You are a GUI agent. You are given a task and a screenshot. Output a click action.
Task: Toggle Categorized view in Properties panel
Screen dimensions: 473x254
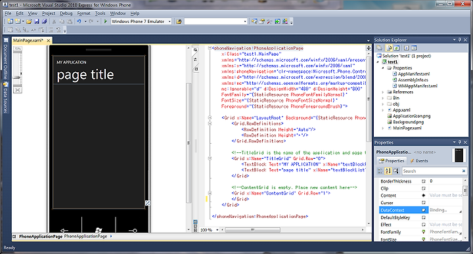click(380, 171)
